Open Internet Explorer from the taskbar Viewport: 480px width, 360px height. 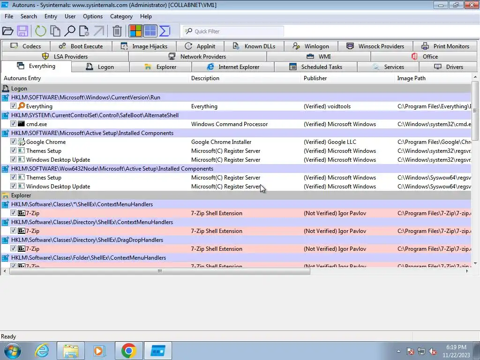pos(42,351)
